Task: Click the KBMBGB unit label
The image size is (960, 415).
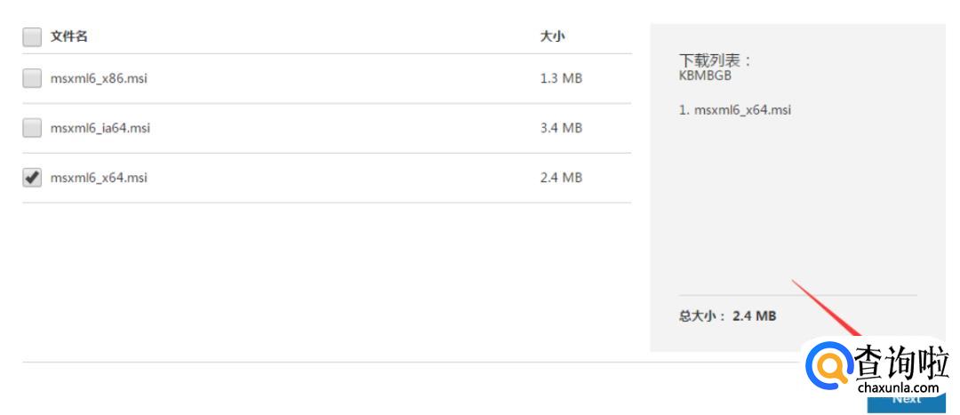Action: click(705, 76)
